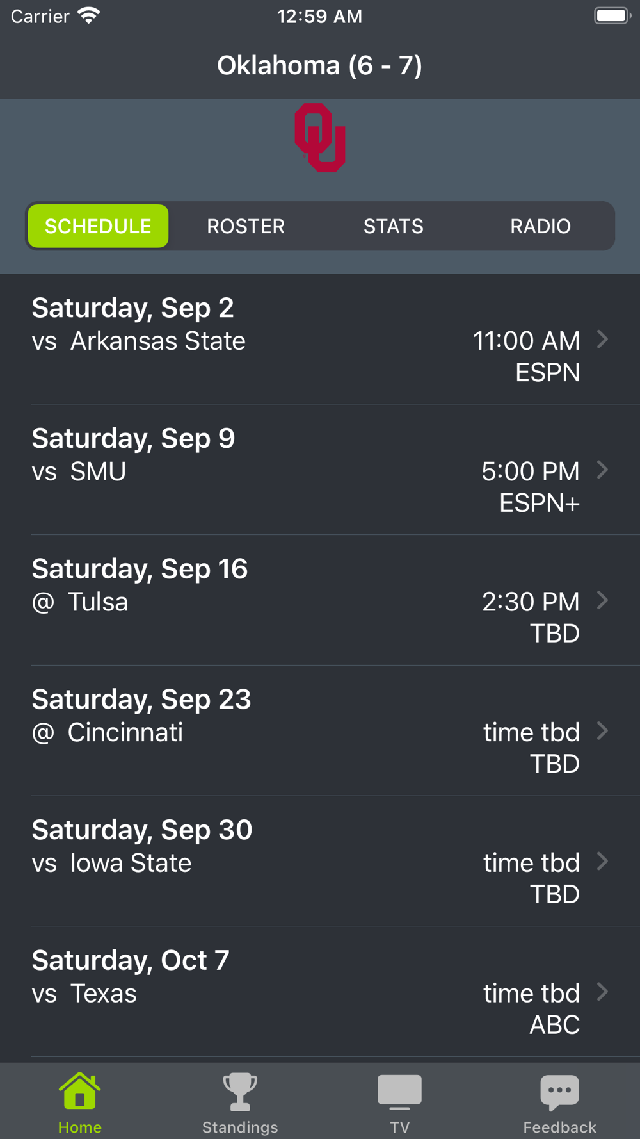Screen dimensions: 640x1139
Task: Switch to the STATS segment
Action: tap(394, 226)
